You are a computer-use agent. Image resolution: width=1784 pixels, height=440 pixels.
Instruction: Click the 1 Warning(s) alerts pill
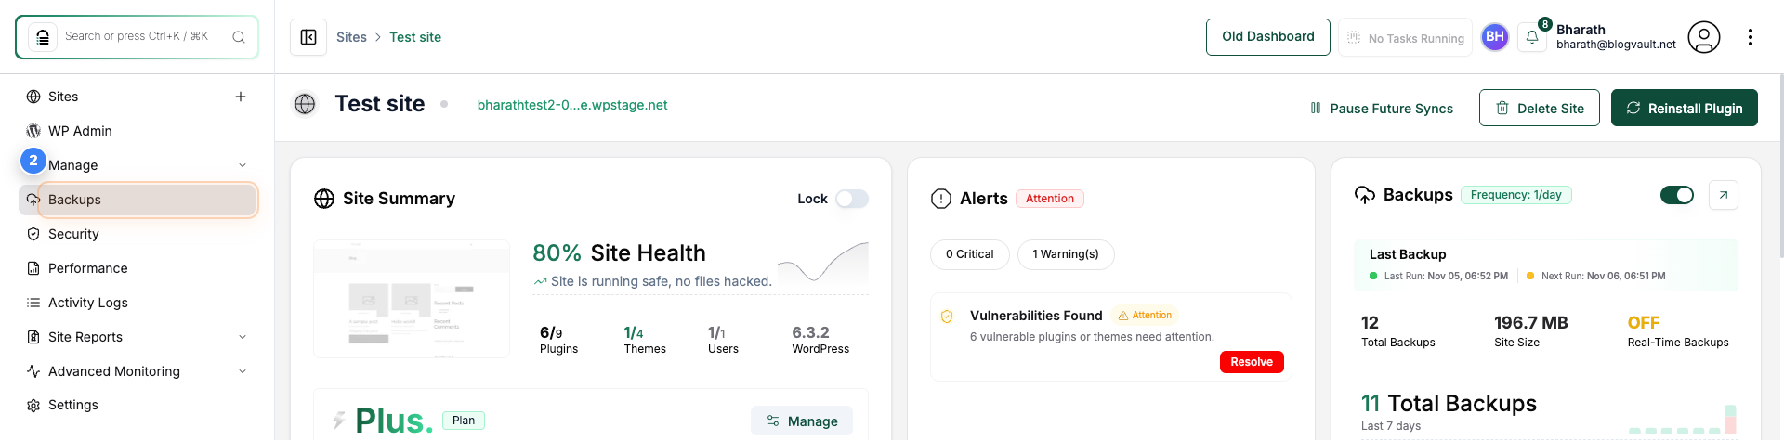coord(1066,254)
